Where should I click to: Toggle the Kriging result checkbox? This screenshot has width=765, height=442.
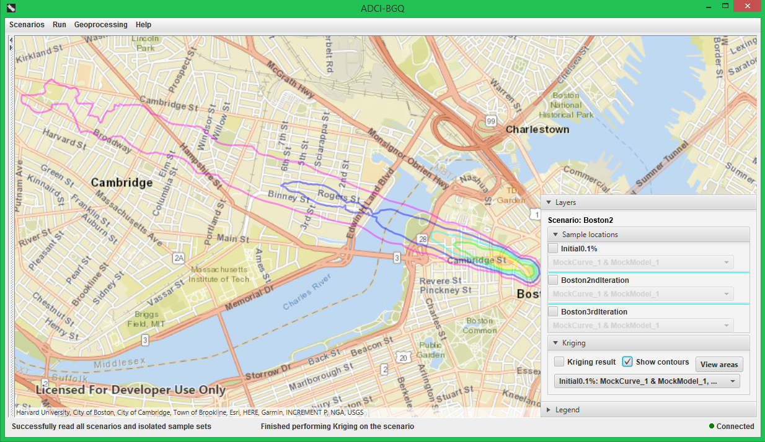click(x=559, y=362)
